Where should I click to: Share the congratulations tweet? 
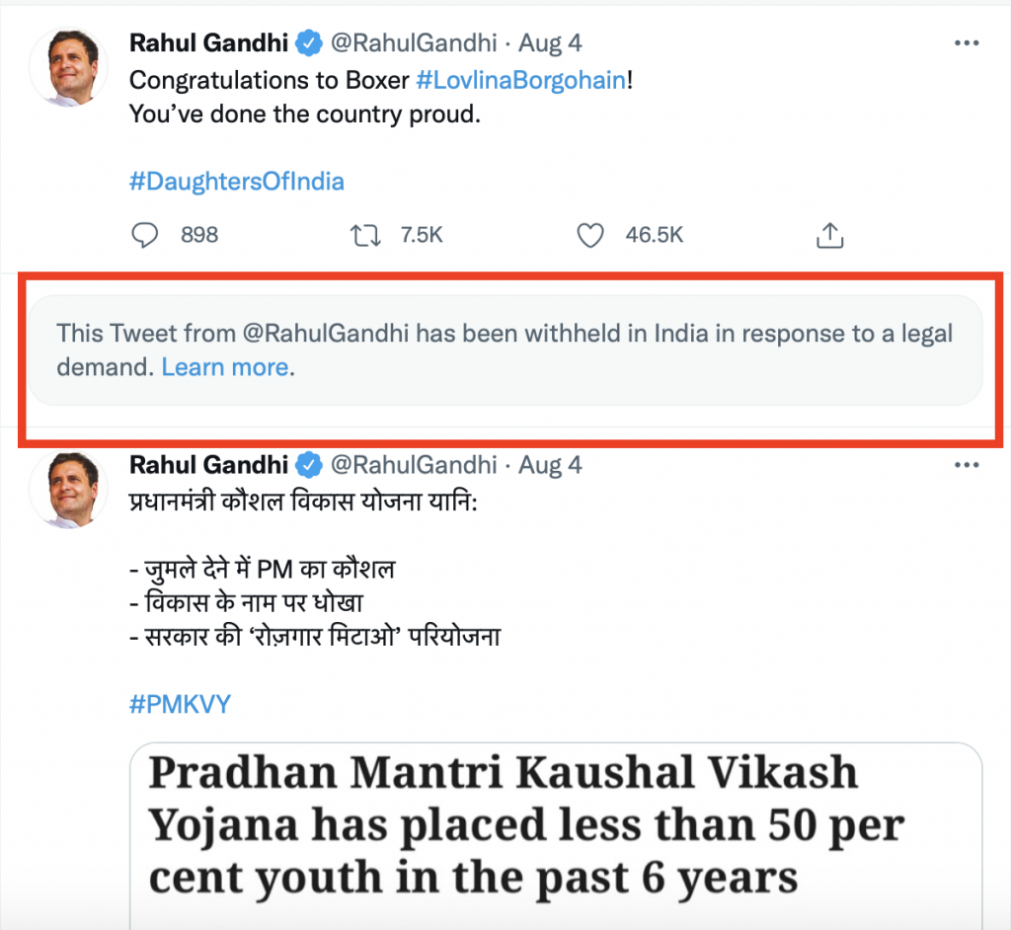830,235
